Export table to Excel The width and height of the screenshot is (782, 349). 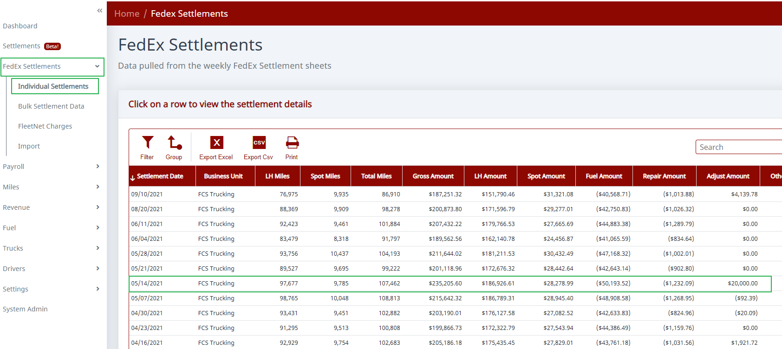point(216,148)
